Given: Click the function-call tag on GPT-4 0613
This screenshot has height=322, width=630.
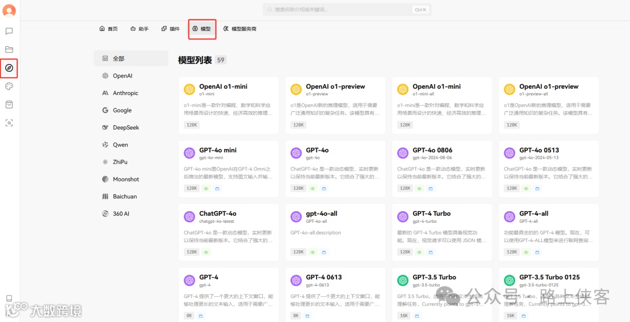Looking at the screenshot, I should pos(307,316).
